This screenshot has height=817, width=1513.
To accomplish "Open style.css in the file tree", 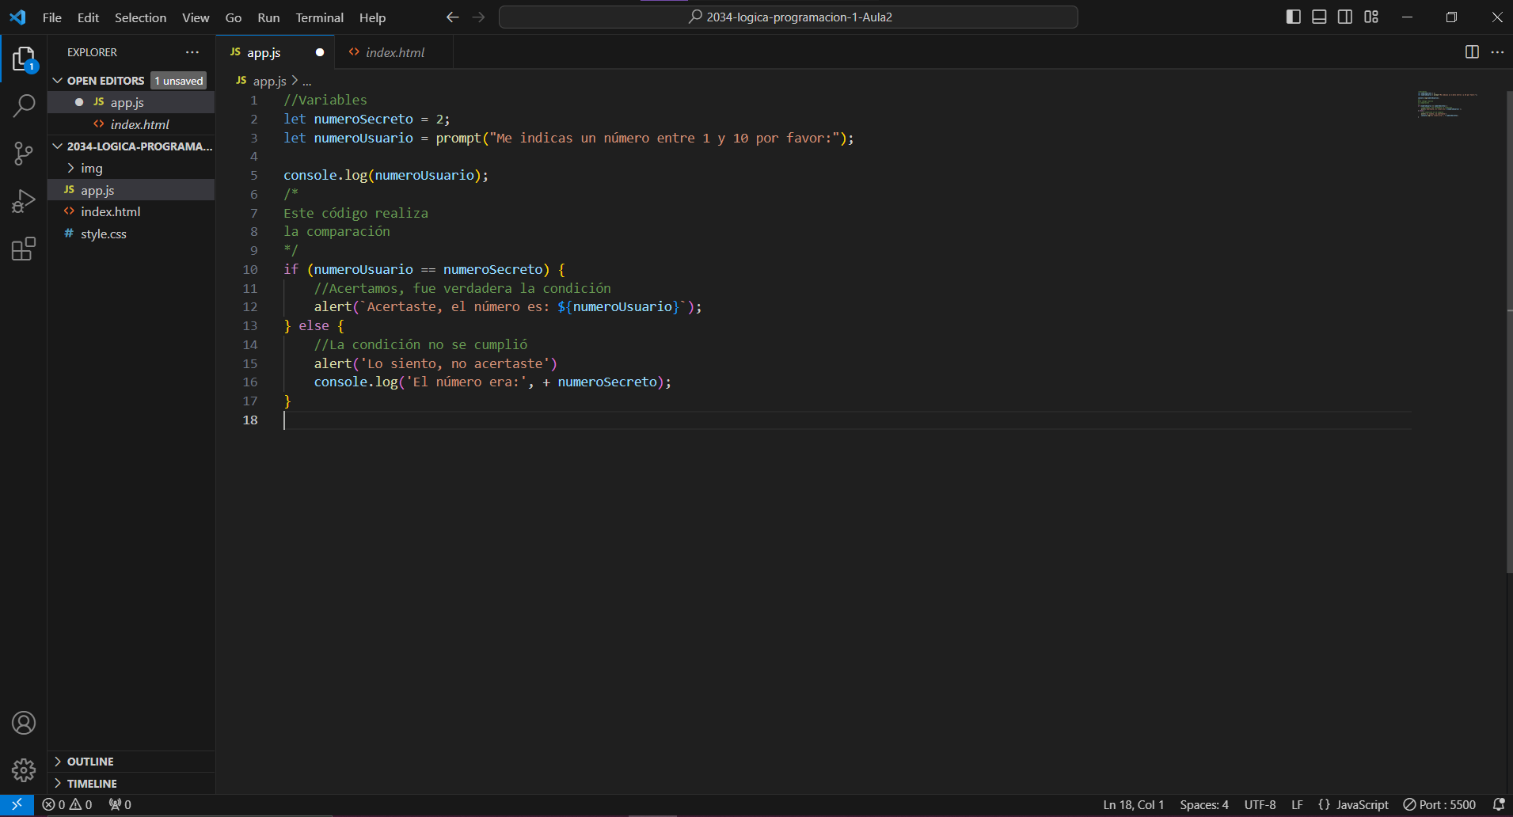I will (131, 234).
